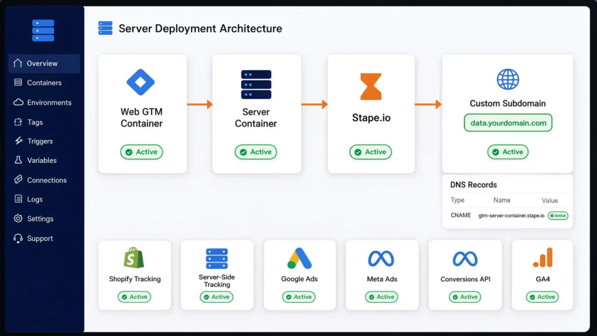Click the Triggers lightning icon

[x=18, y=141]
